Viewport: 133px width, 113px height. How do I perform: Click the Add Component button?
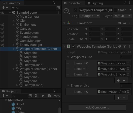coord(97,107)
